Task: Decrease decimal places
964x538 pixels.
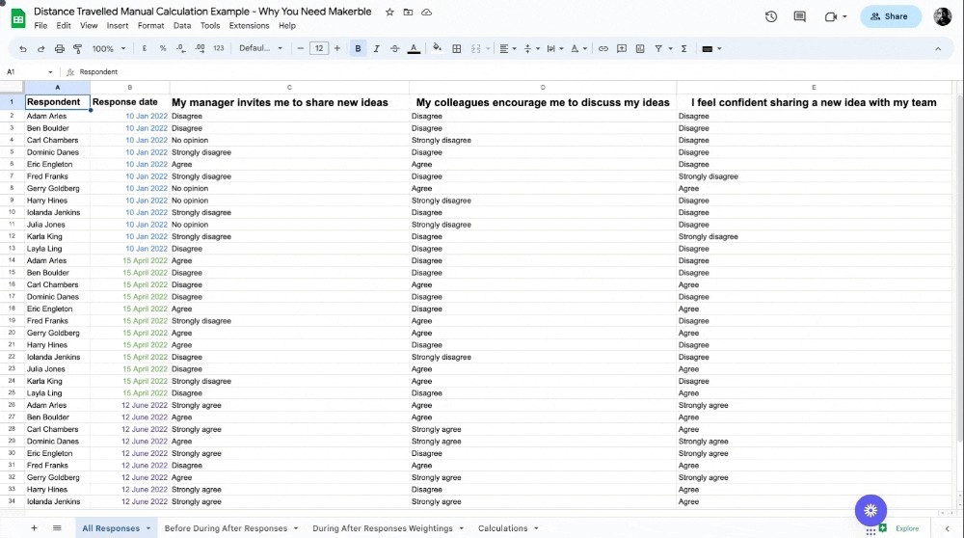Action: pyautogui.click(x=181, y=48)
